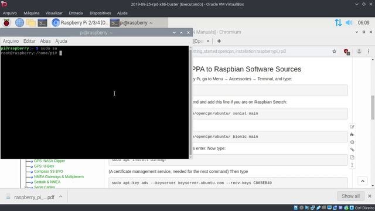Open terminal Arquivo menu
375x211 pixels.
[11, 41]
